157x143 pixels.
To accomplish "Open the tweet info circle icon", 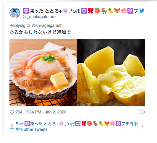I will [142, 112].
